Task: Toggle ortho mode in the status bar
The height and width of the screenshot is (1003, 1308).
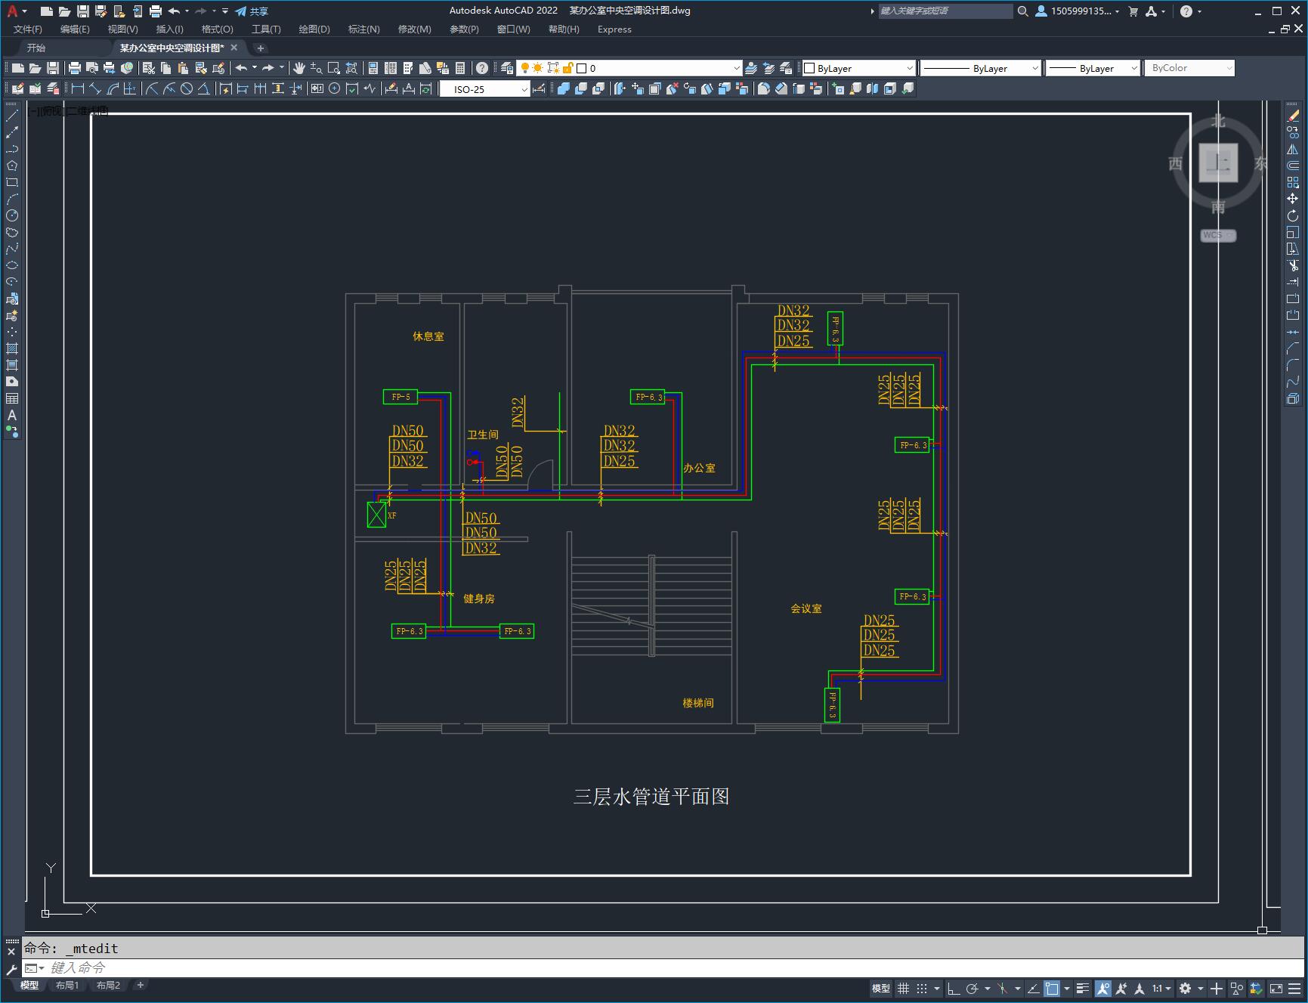Action: [x=953, y=988]
